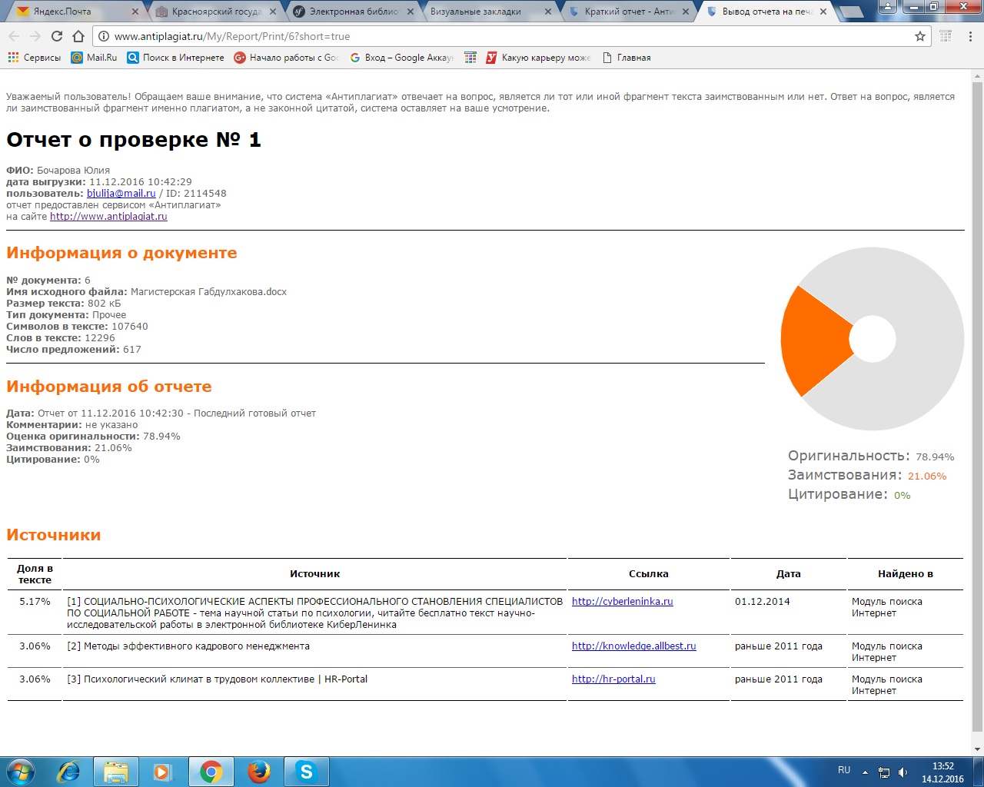Screen dimensions: 984x787
Task: Open Skype from the taskbar
Action: pyautogui.click(x=306, y=772)
